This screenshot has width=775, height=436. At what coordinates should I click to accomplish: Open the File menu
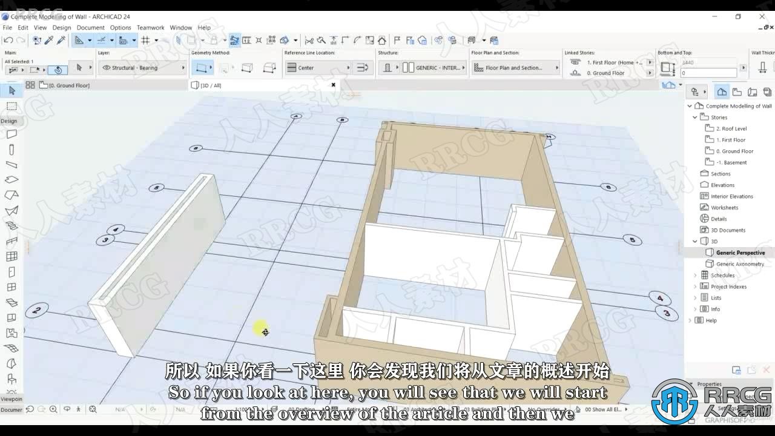coord(7,27)
